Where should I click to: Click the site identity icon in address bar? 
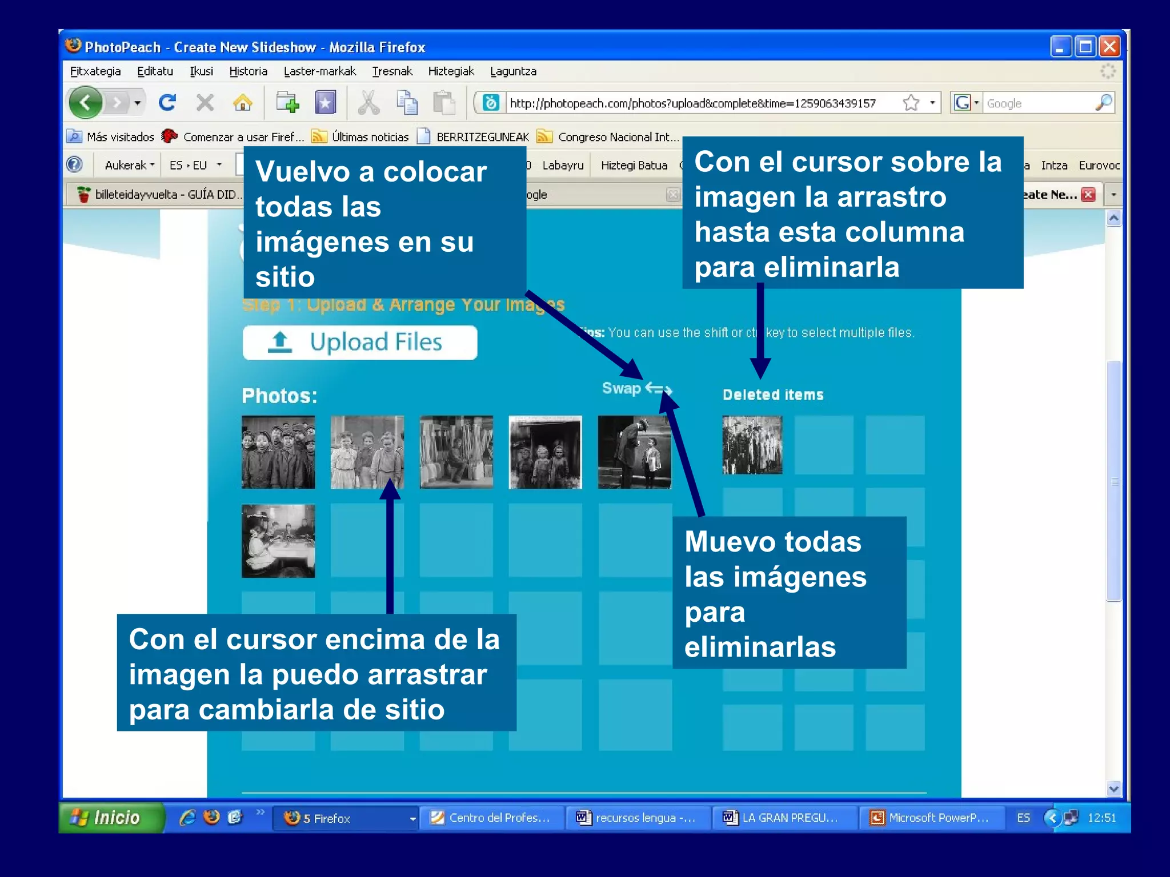point(491,103)
